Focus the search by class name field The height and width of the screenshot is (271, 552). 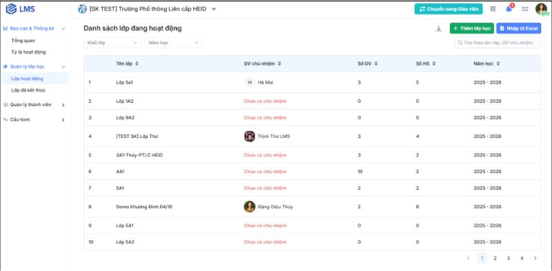pyautogui.click(x=497, y=43)
